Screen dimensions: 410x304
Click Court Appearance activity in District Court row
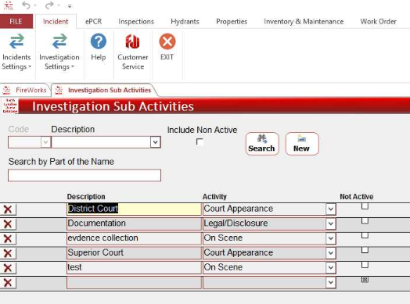tap(239, 209)
